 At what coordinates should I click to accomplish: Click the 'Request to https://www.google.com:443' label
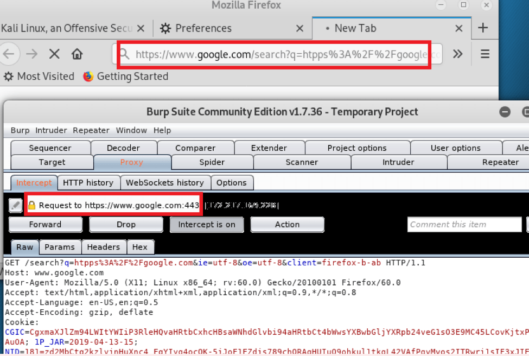pos(119,205)
